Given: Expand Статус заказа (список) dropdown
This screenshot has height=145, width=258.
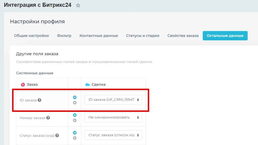Looking at the screenshot, I should coord(113,135).
